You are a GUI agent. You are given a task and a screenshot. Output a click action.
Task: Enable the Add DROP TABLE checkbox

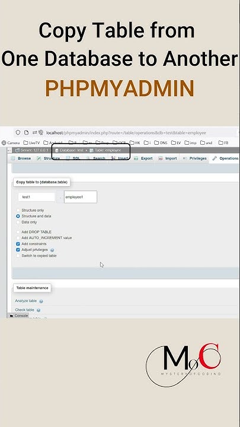tap(18, 232)
